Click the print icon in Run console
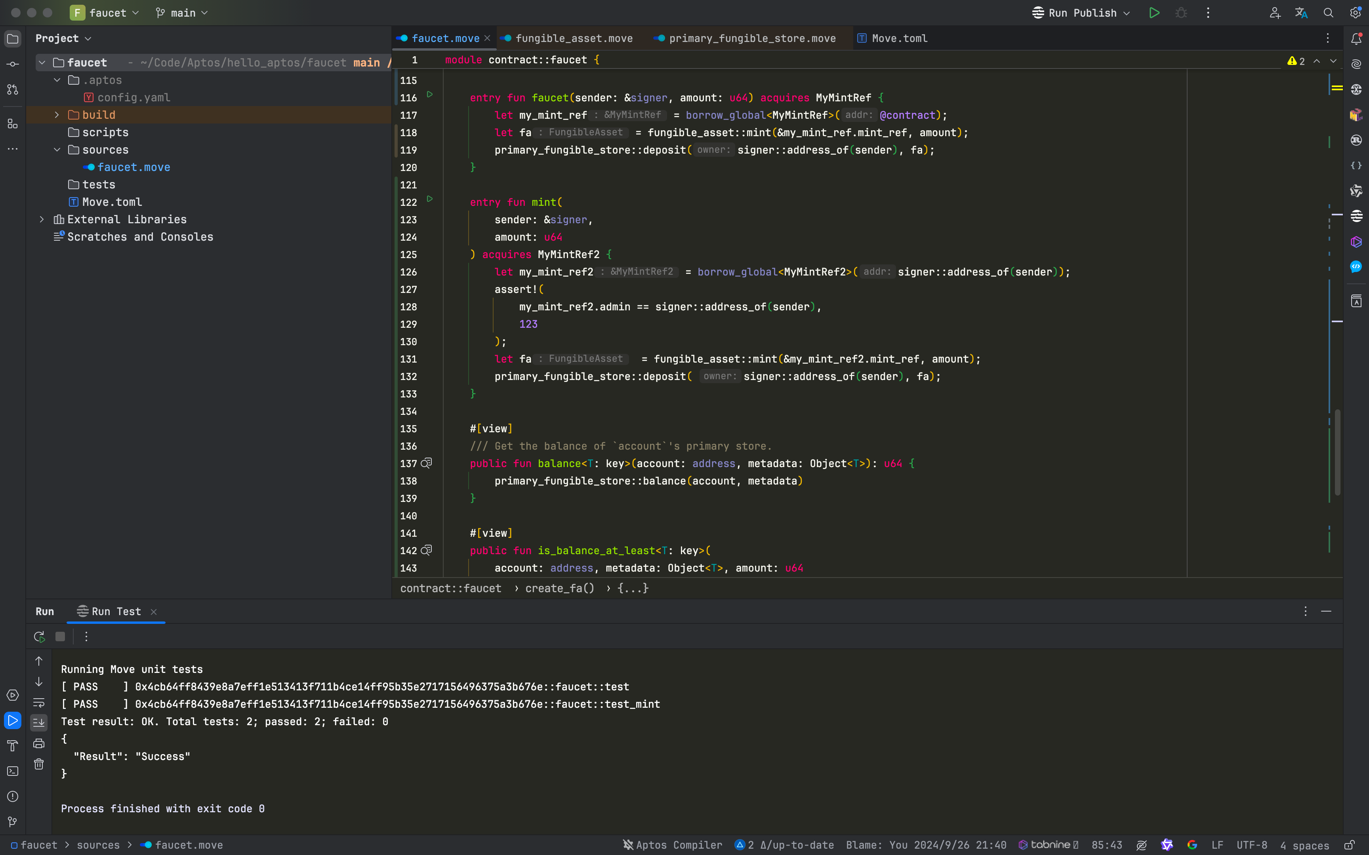Viewport: 1369px width, 855px height. (x=38, y=743)
